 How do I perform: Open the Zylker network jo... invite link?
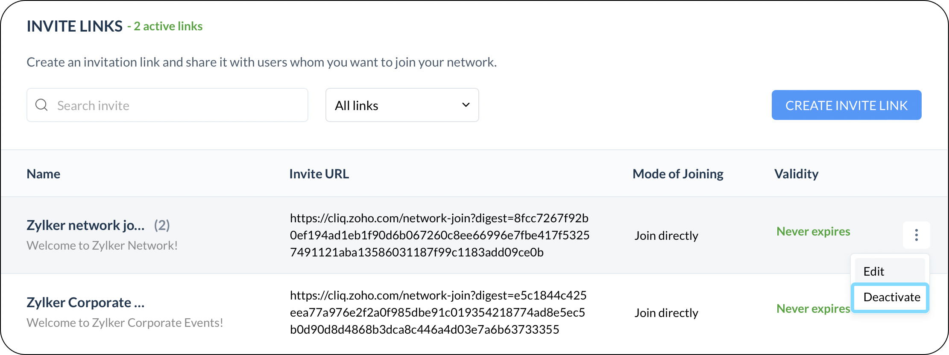point(85,225)
